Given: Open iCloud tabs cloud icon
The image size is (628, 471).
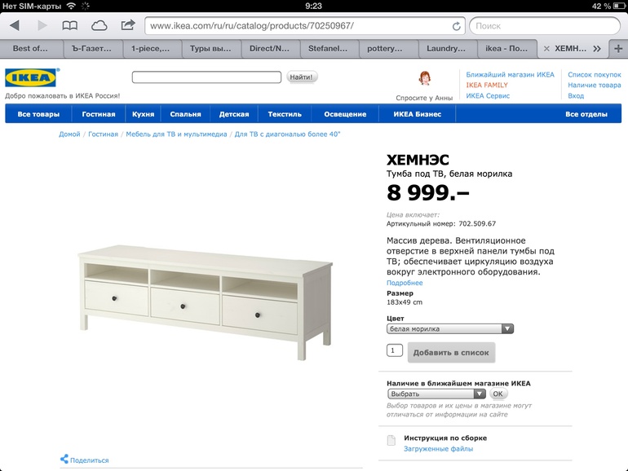Looking at the screenshot, I should [x=99, y=25].
